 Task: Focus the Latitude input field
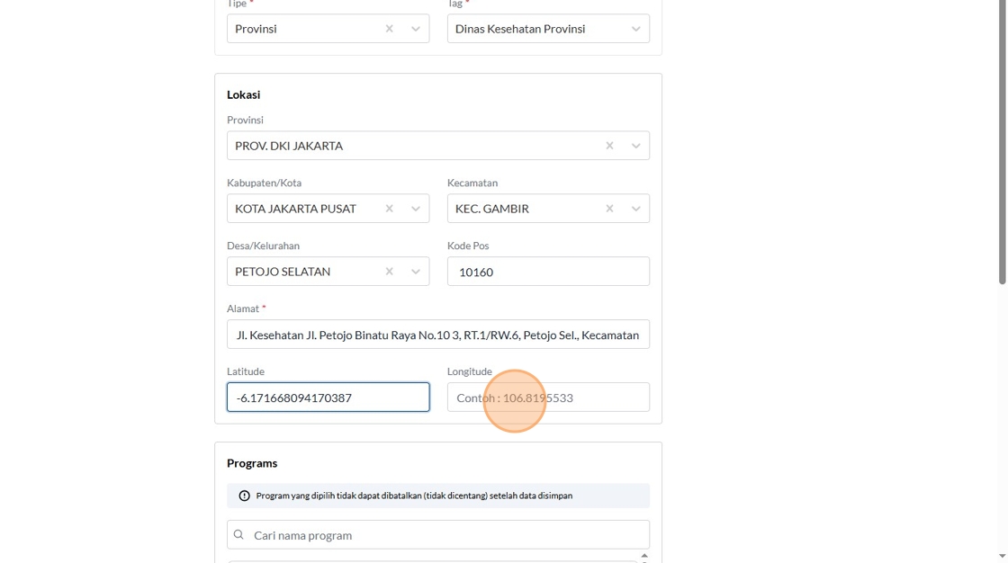click(x=328, y=398)
